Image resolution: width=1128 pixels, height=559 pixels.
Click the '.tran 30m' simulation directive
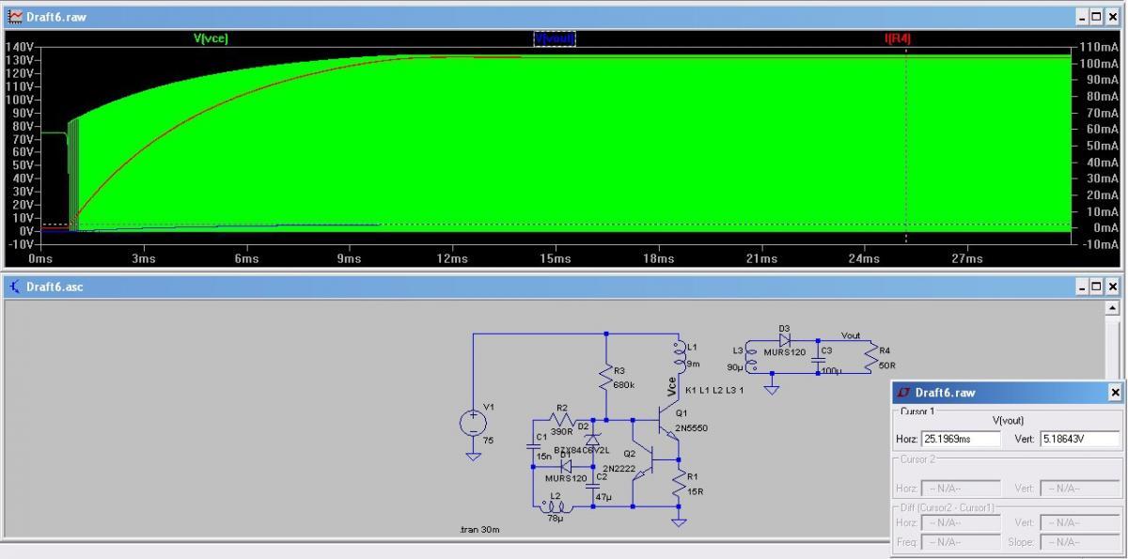click(x=479, y=530)
